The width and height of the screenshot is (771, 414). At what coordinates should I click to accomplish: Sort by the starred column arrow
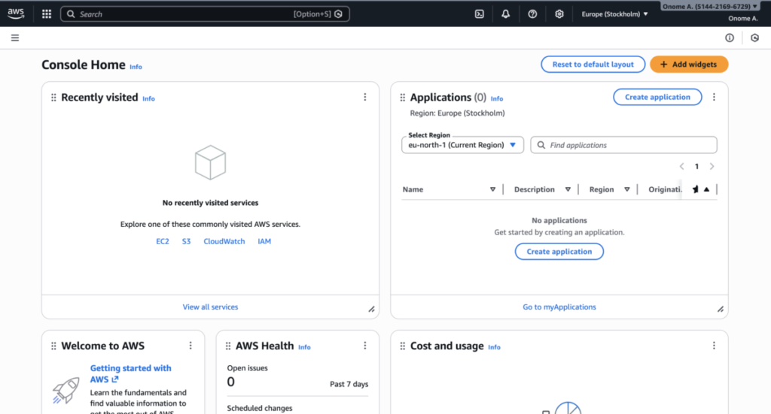pyautogui.click(x=706, y=189)
